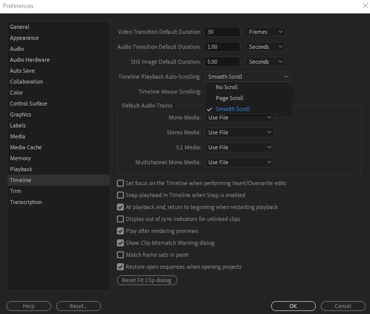Open Multichannel Mono Media dropdown
Viewport: 370px width, 314px height.
point(239,162)
